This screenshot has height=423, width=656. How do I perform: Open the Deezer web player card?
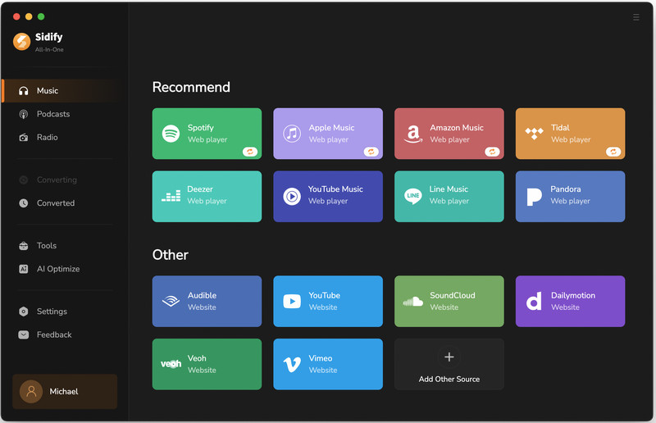point(207,196)
